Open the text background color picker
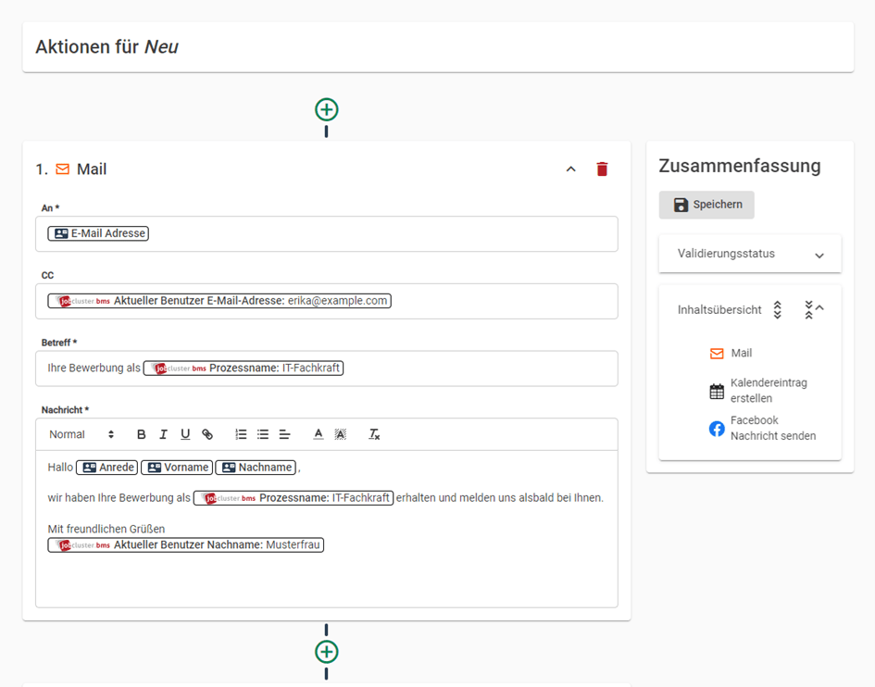 (341, 435)
